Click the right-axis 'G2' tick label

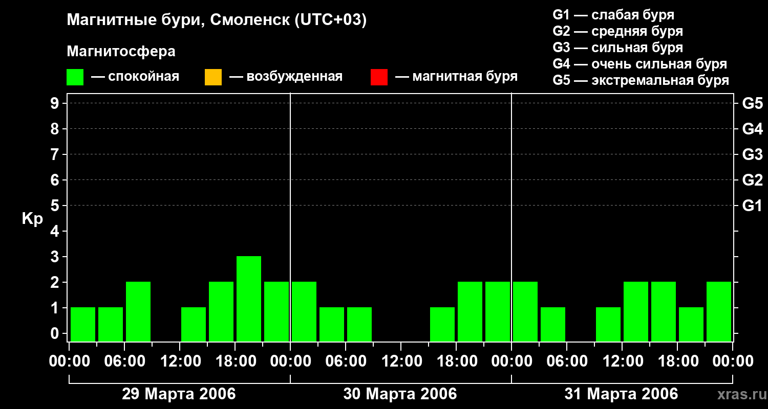[752, 180]
